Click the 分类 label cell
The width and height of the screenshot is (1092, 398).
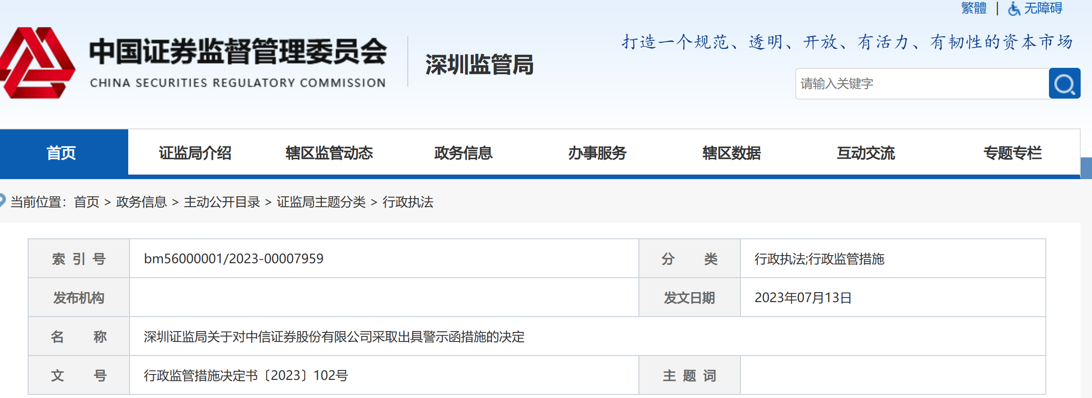pyautogui.click(x=690, y=259)
